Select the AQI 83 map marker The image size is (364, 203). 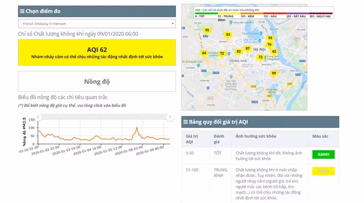228,35
